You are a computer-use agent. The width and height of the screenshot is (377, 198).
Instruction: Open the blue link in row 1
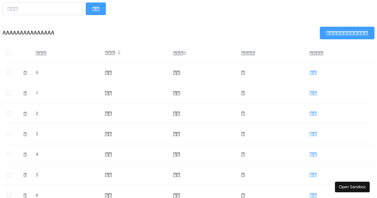click(x=313, y=93)
